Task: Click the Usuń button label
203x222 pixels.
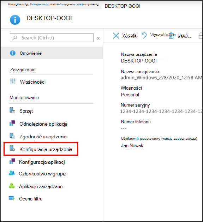Action: (x=183, y=35)
